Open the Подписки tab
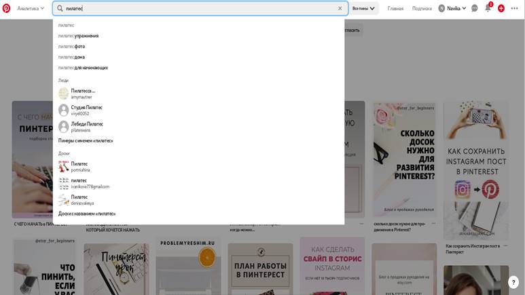 point(422,8)
